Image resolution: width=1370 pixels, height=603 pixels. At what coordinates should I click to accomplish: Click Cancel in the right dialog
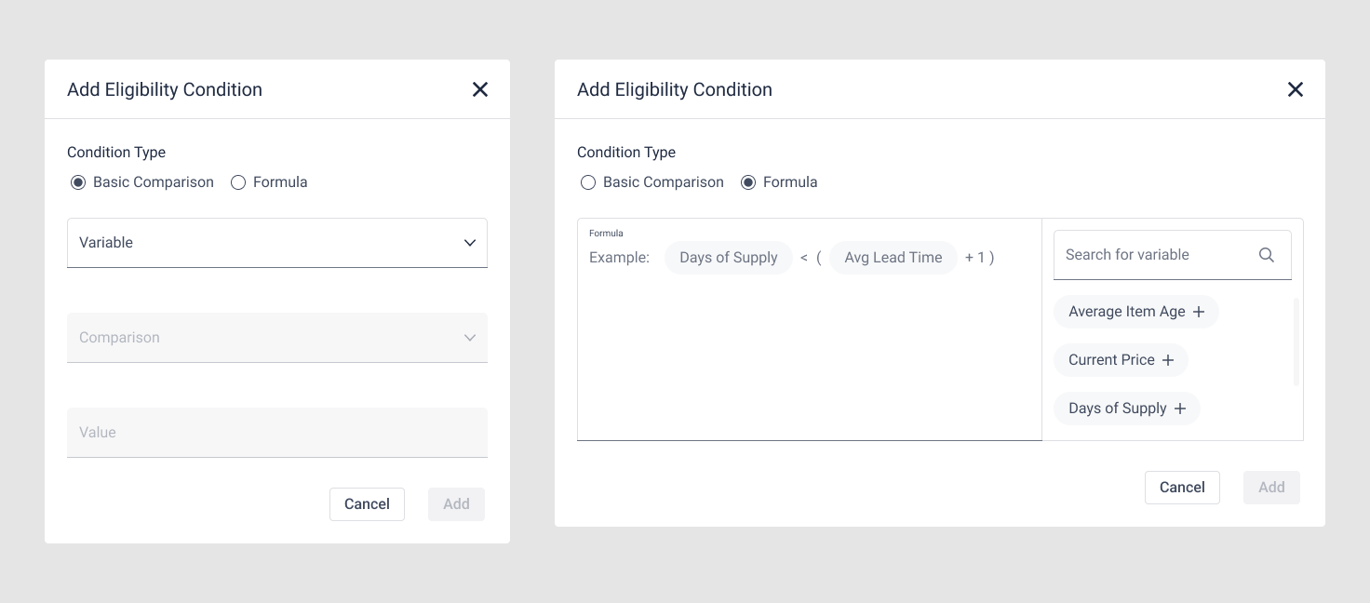pyautogui.click(x=1182, y=488)
